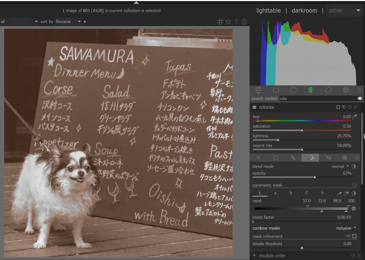Set range with the plus eyedropper
This screenshot has width=365, height=260.
(x=346, y=193)
